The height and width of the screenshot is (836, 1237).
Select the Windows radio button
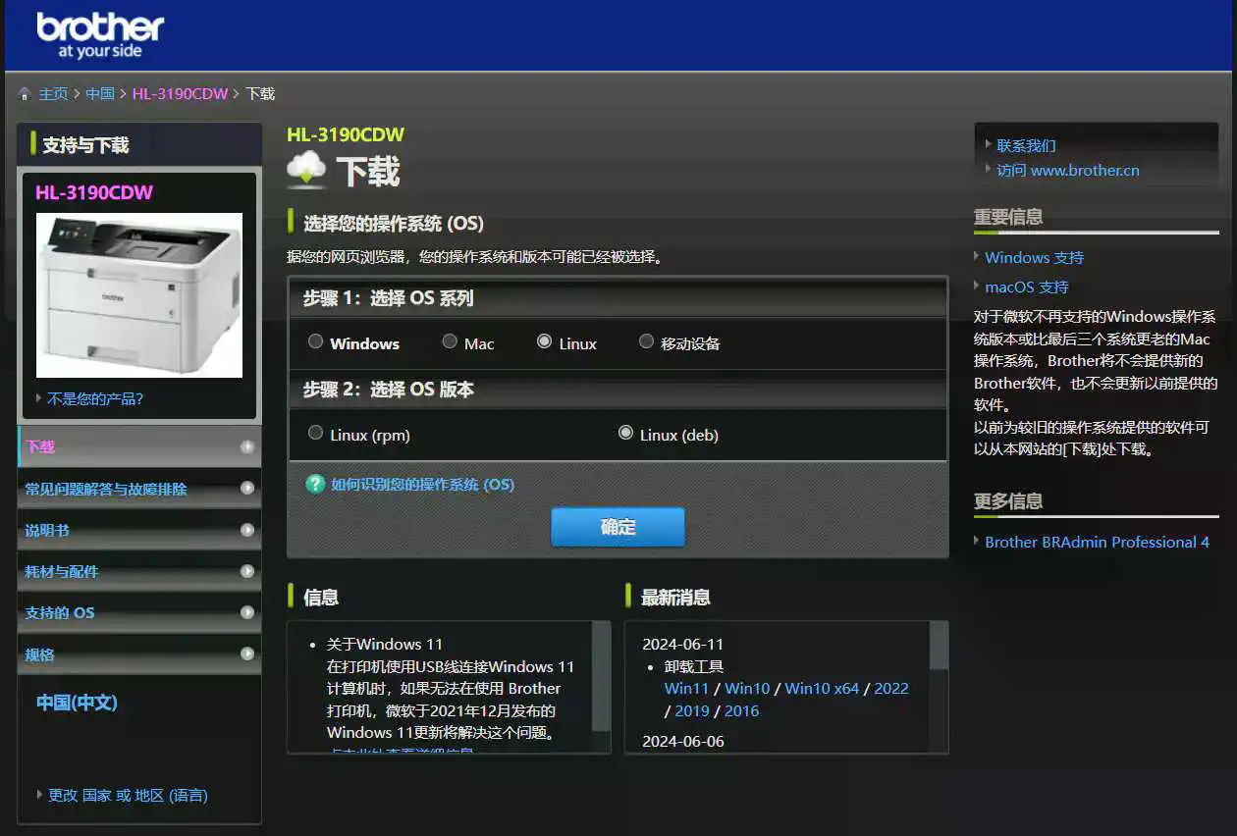(315, 341)
